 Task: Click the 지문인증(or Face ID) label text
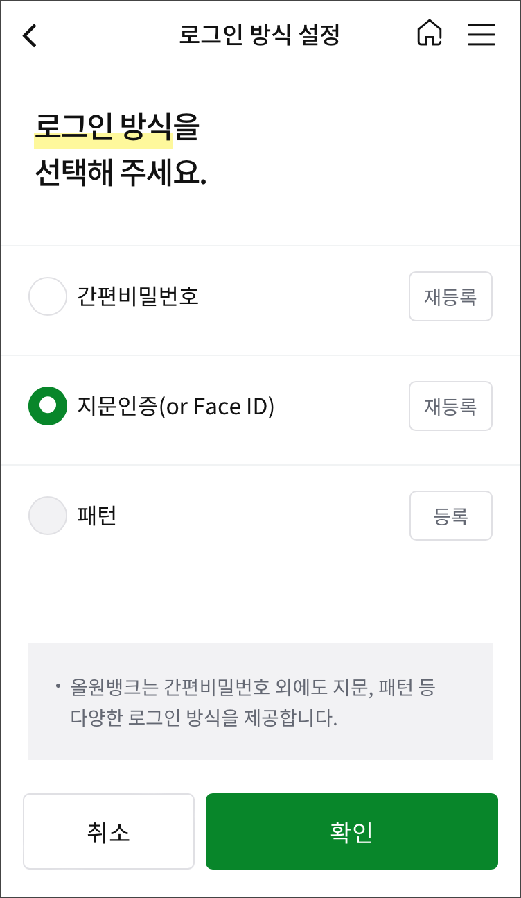(176, 406)
